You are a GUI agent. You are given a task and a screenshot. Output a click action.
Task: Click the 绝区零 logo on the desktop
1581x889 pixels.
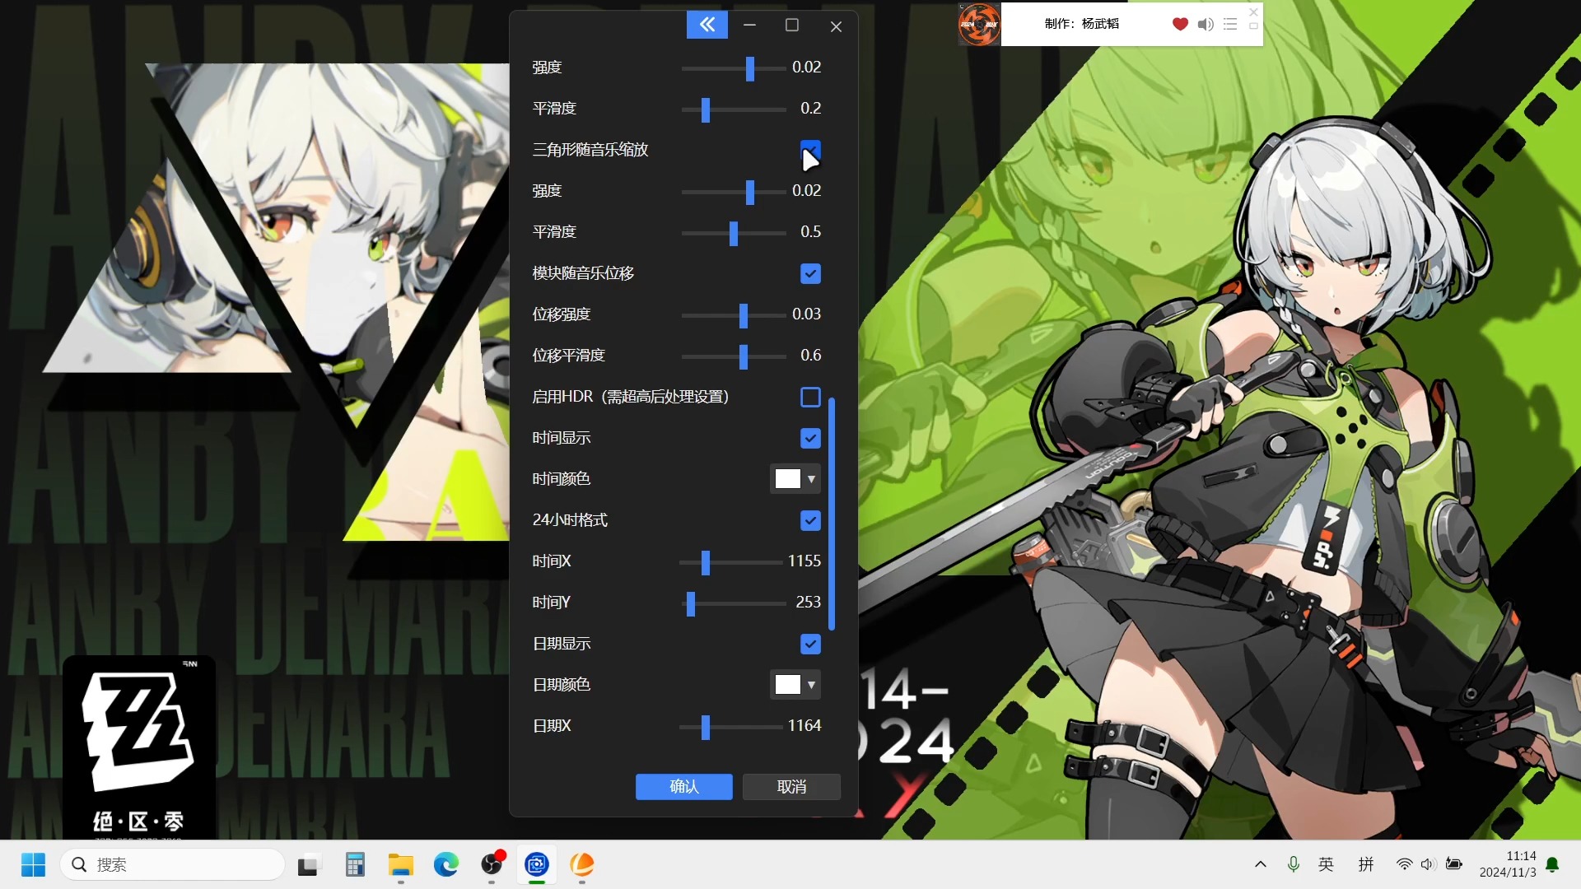139,747
